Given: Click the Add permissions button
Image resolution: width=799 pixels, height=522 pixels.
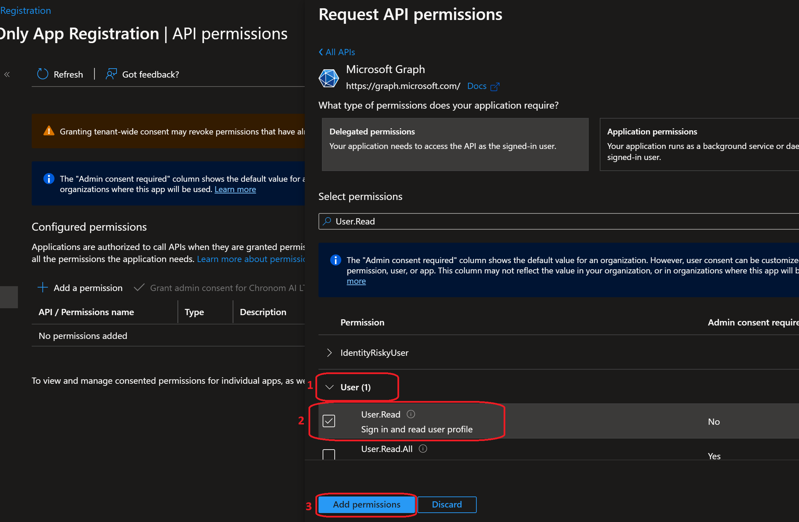Looking at the screenshot, I should coord(366,504).
